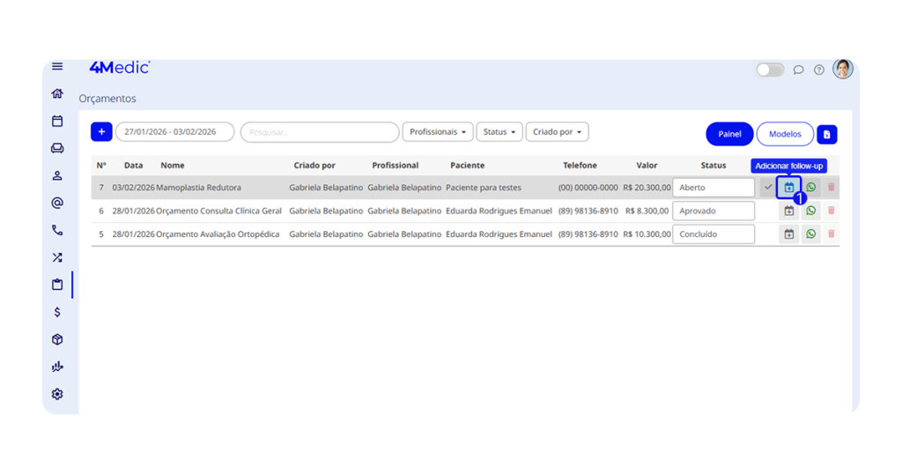The height and width of the screenshot is (474, 902).
Task: Click the Painel button
Action: [729, 134]
